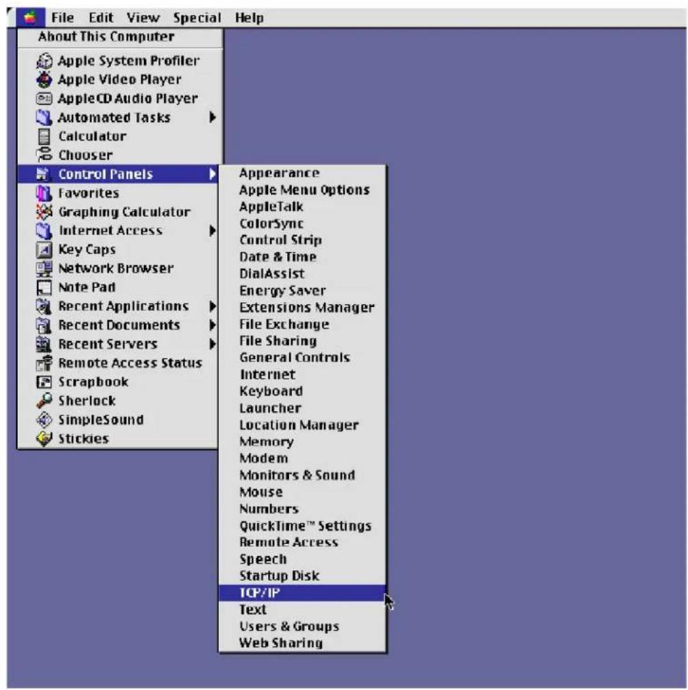The height and width of the screenshot is (690, 688).
Task: Open the Special menu
Action: [197, 18]
